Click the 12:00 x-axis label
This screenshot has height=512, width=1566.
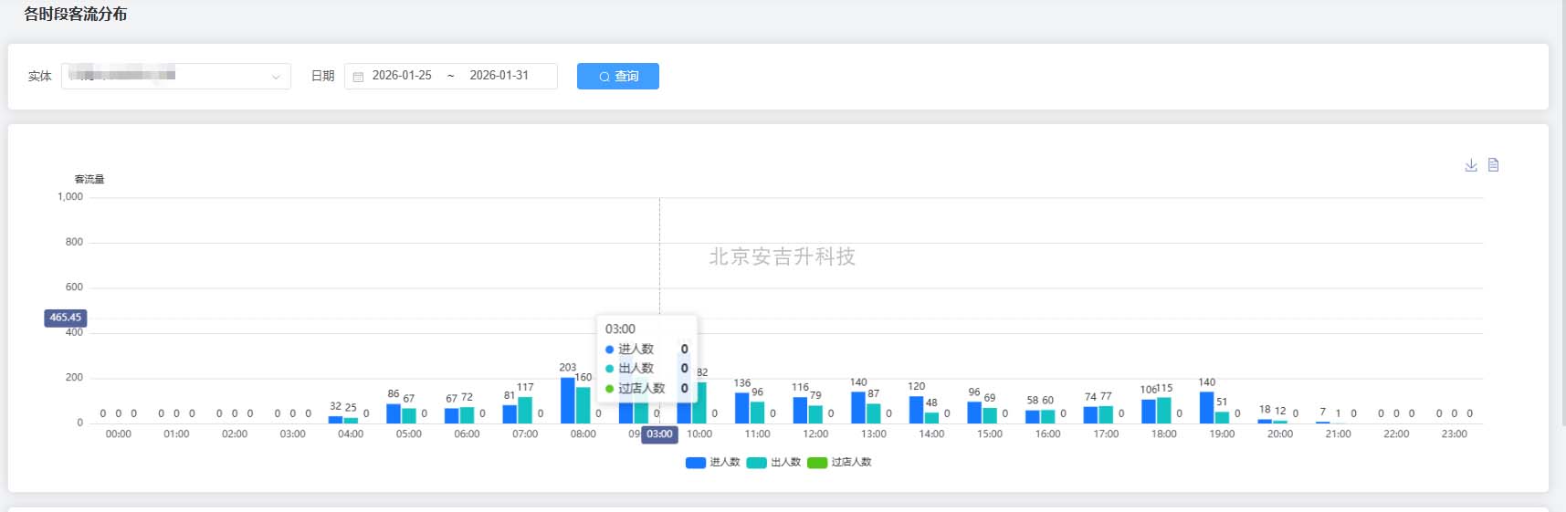(815, 434)
